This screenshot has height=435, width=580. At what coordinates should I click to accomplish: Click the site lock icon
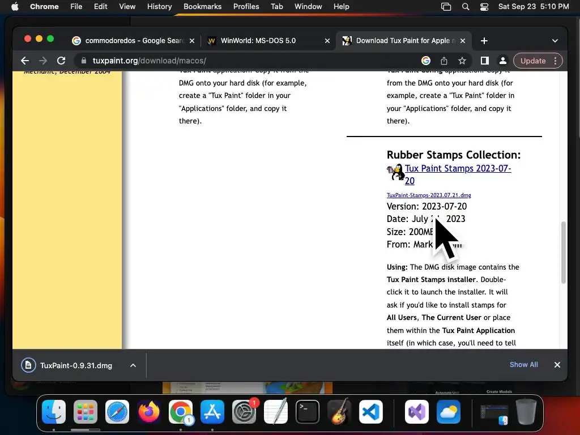84,61
